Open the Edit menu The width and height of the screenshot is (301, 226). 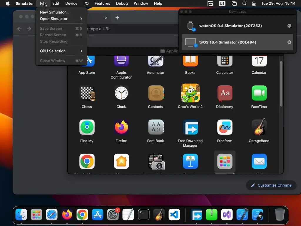point(56,4)
